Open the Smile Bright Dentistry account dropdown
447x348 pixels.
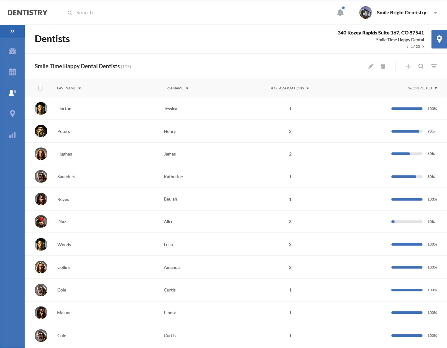pyautogui.click(x=435, y=13)
